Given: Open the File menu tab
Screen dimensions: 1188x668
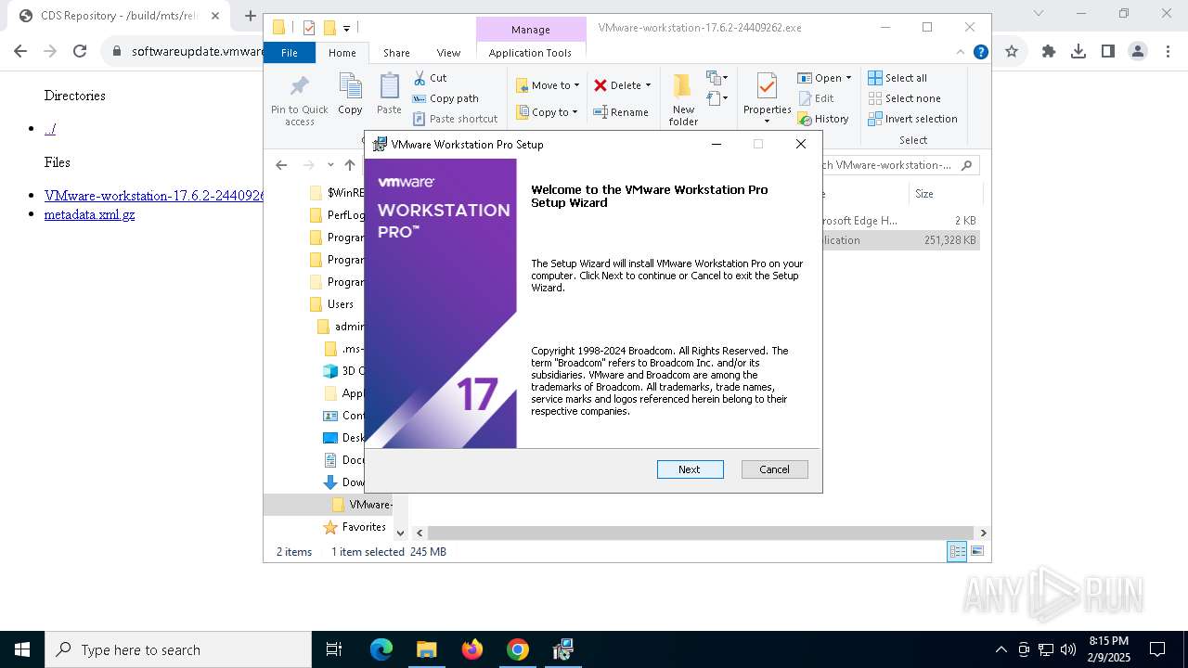Looking at the screenshot, I should (x=290, y=53).
